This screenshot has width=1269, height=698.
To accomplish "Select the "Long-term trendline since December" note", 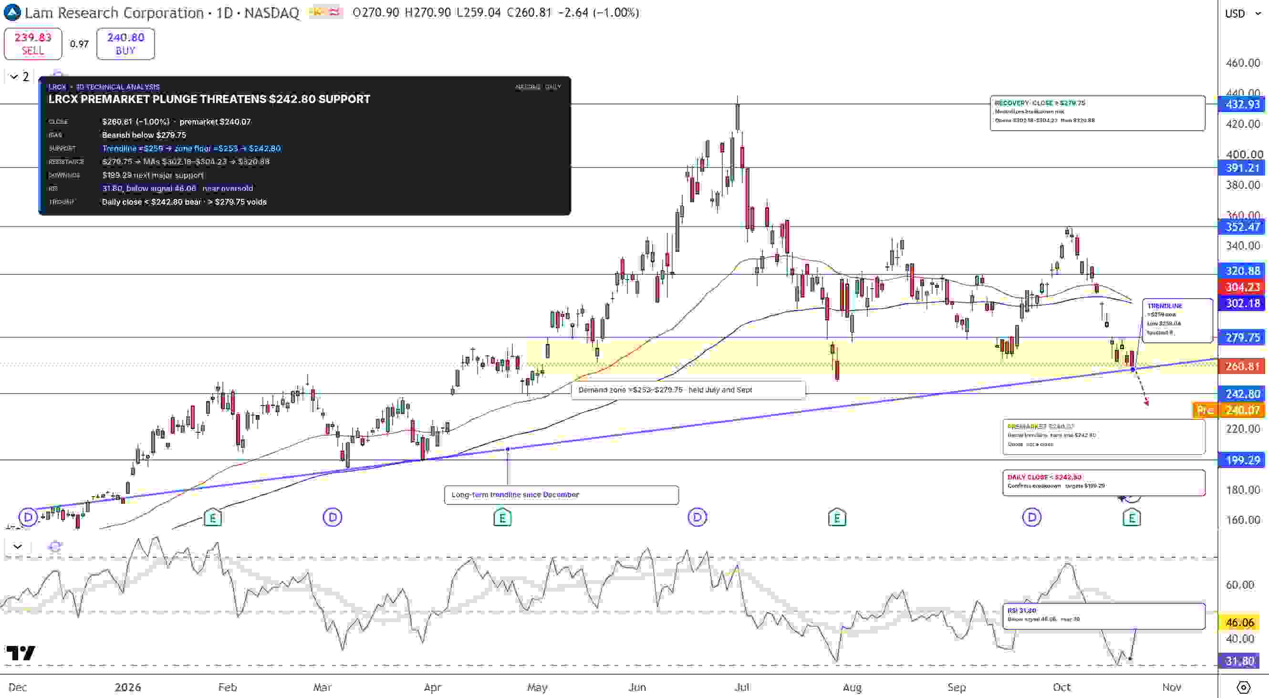I will pos(562,495).
